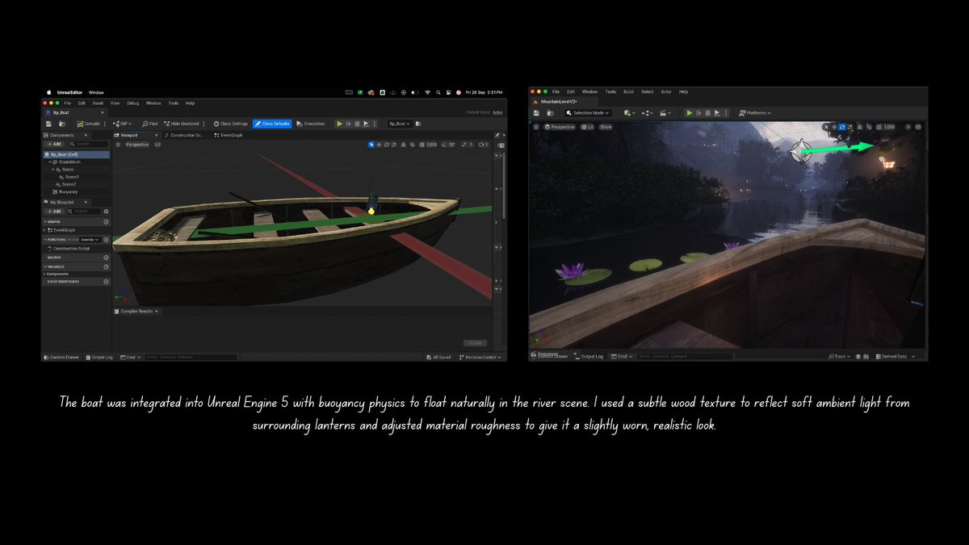Viewport: 969px width, 545px height.
Task: Switch to Construction Script tab
Action: tap(184, 135)
